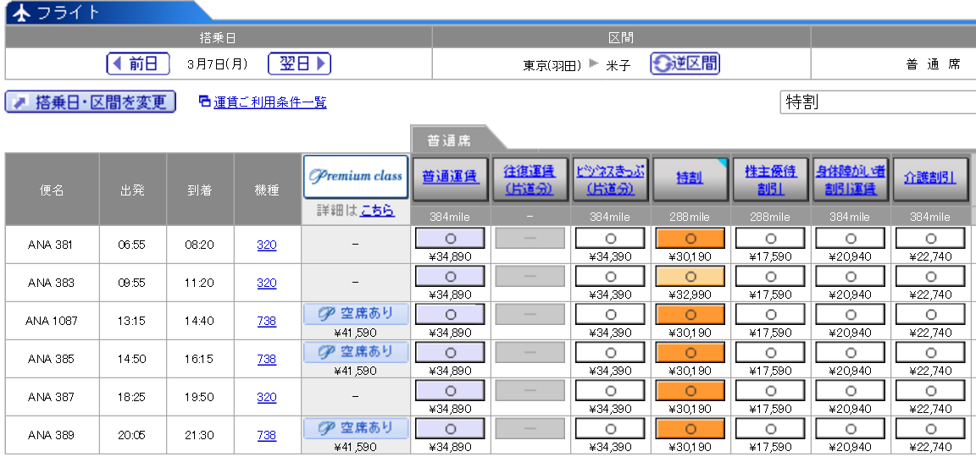The height and width of the screenshot is (457, 976).
Task: Open aircraft type 320 link for ANA 387
Action: pyautogui.click(x=266, y=397)
